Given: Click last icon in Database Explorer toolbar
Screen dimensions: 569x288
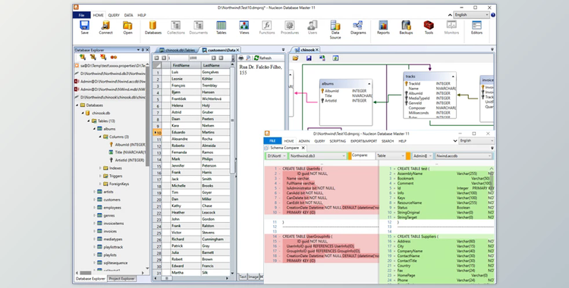Looking at the screenshot, I should (x=114, y=57).
